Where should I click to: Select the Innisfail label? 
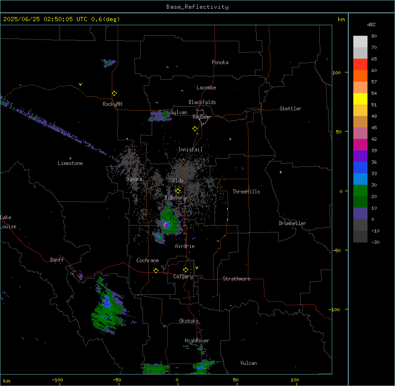pyautogui.click(x=190, y=149)
